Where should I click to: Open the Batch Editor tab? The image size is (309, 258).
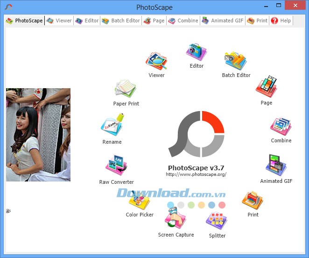point(121,21)
